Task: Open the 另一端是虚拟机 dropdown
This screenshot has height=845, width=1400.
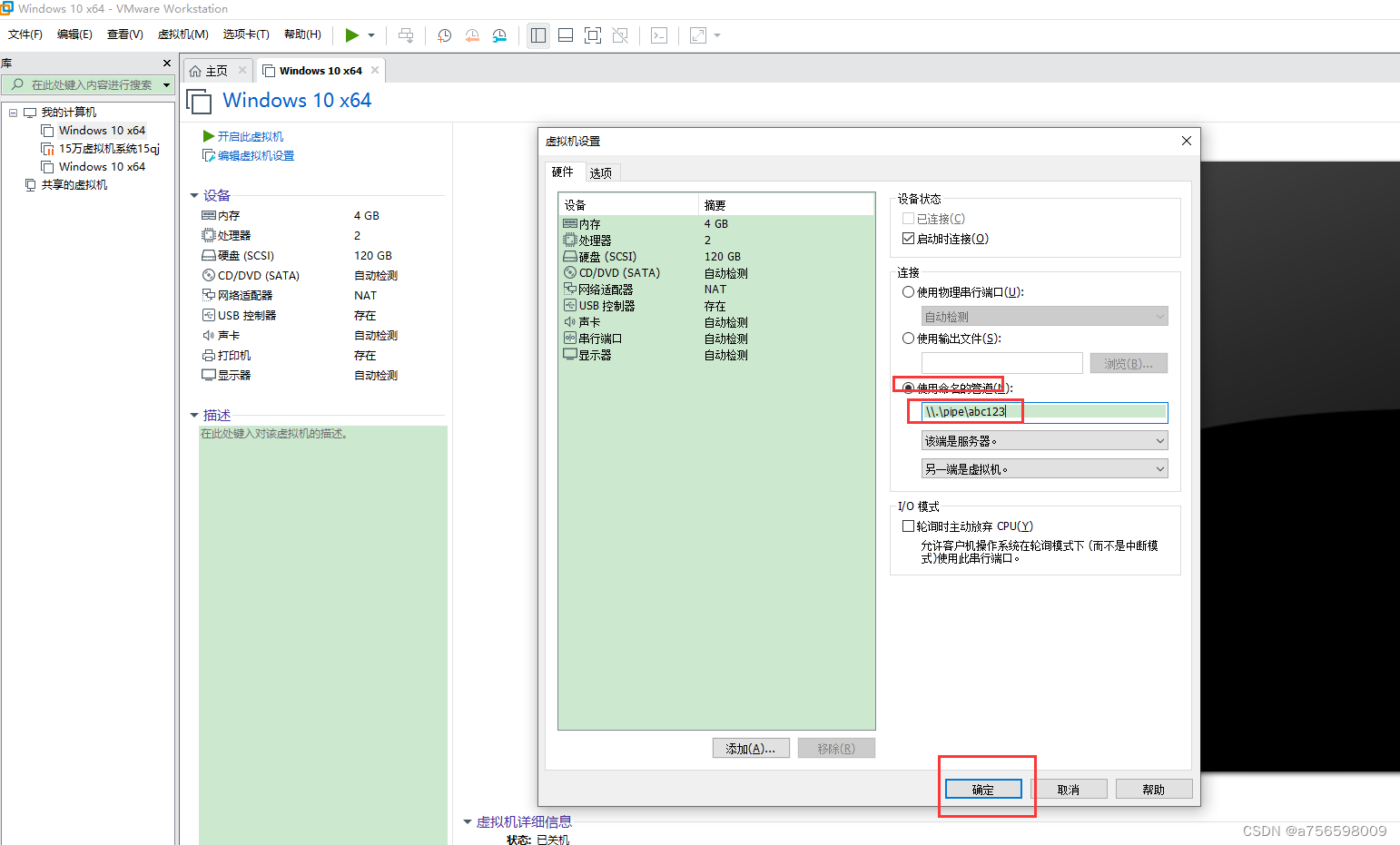Action: pyautogui.click(x=1045, y=469)
